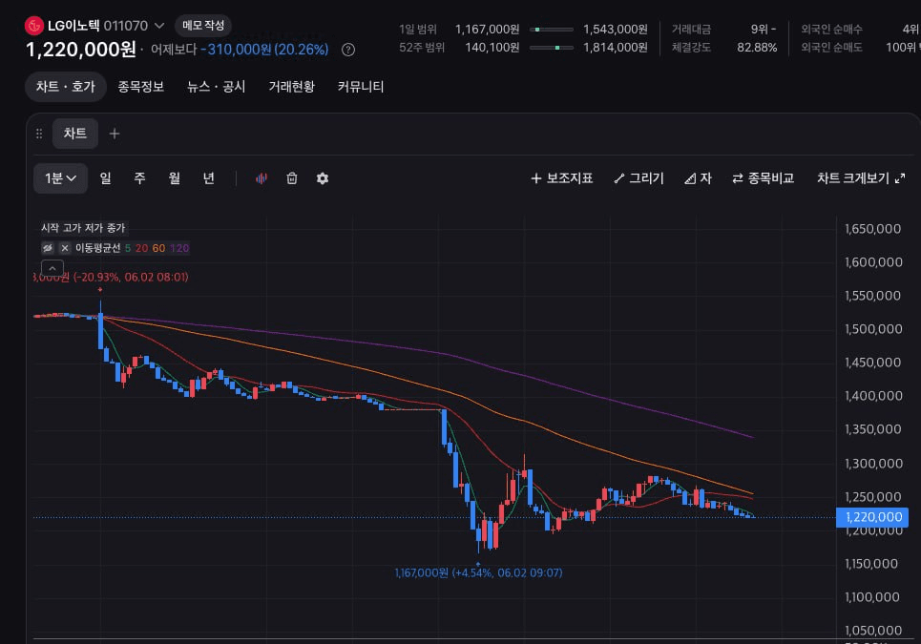Image resolution: width=921 pixels, height=644 pixels.
Task: Open chart settings gear icon
Action: [x=323, y=178]
